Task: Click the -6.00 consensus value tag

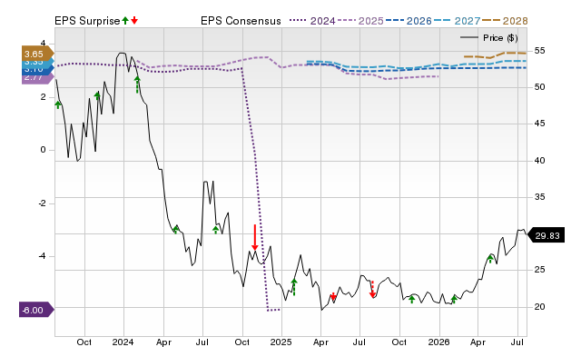Action: click(36, 310)
